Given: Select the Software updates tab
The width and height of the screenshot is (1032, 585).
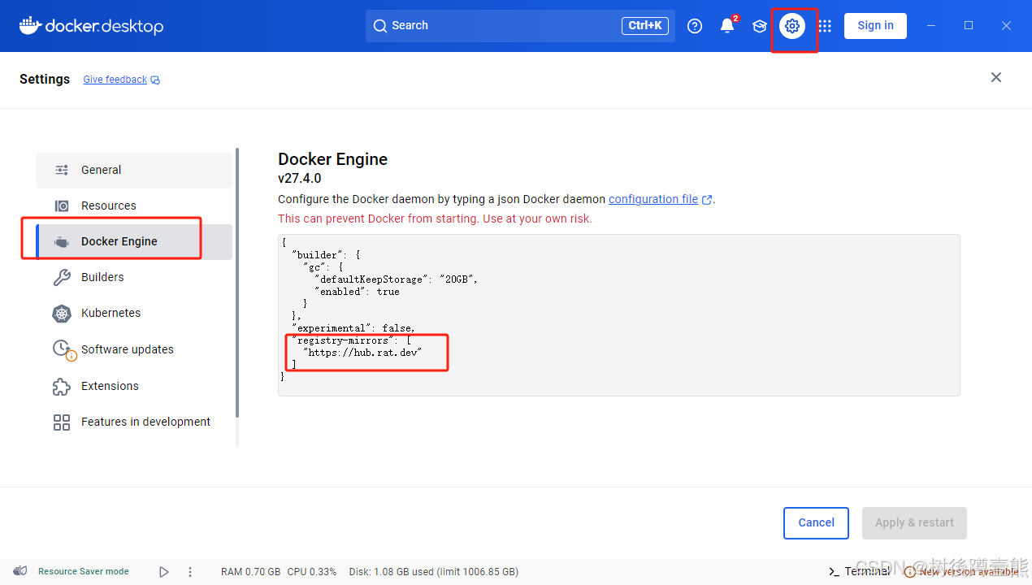Looking at the screenshot, I should [x=134, y=349].
